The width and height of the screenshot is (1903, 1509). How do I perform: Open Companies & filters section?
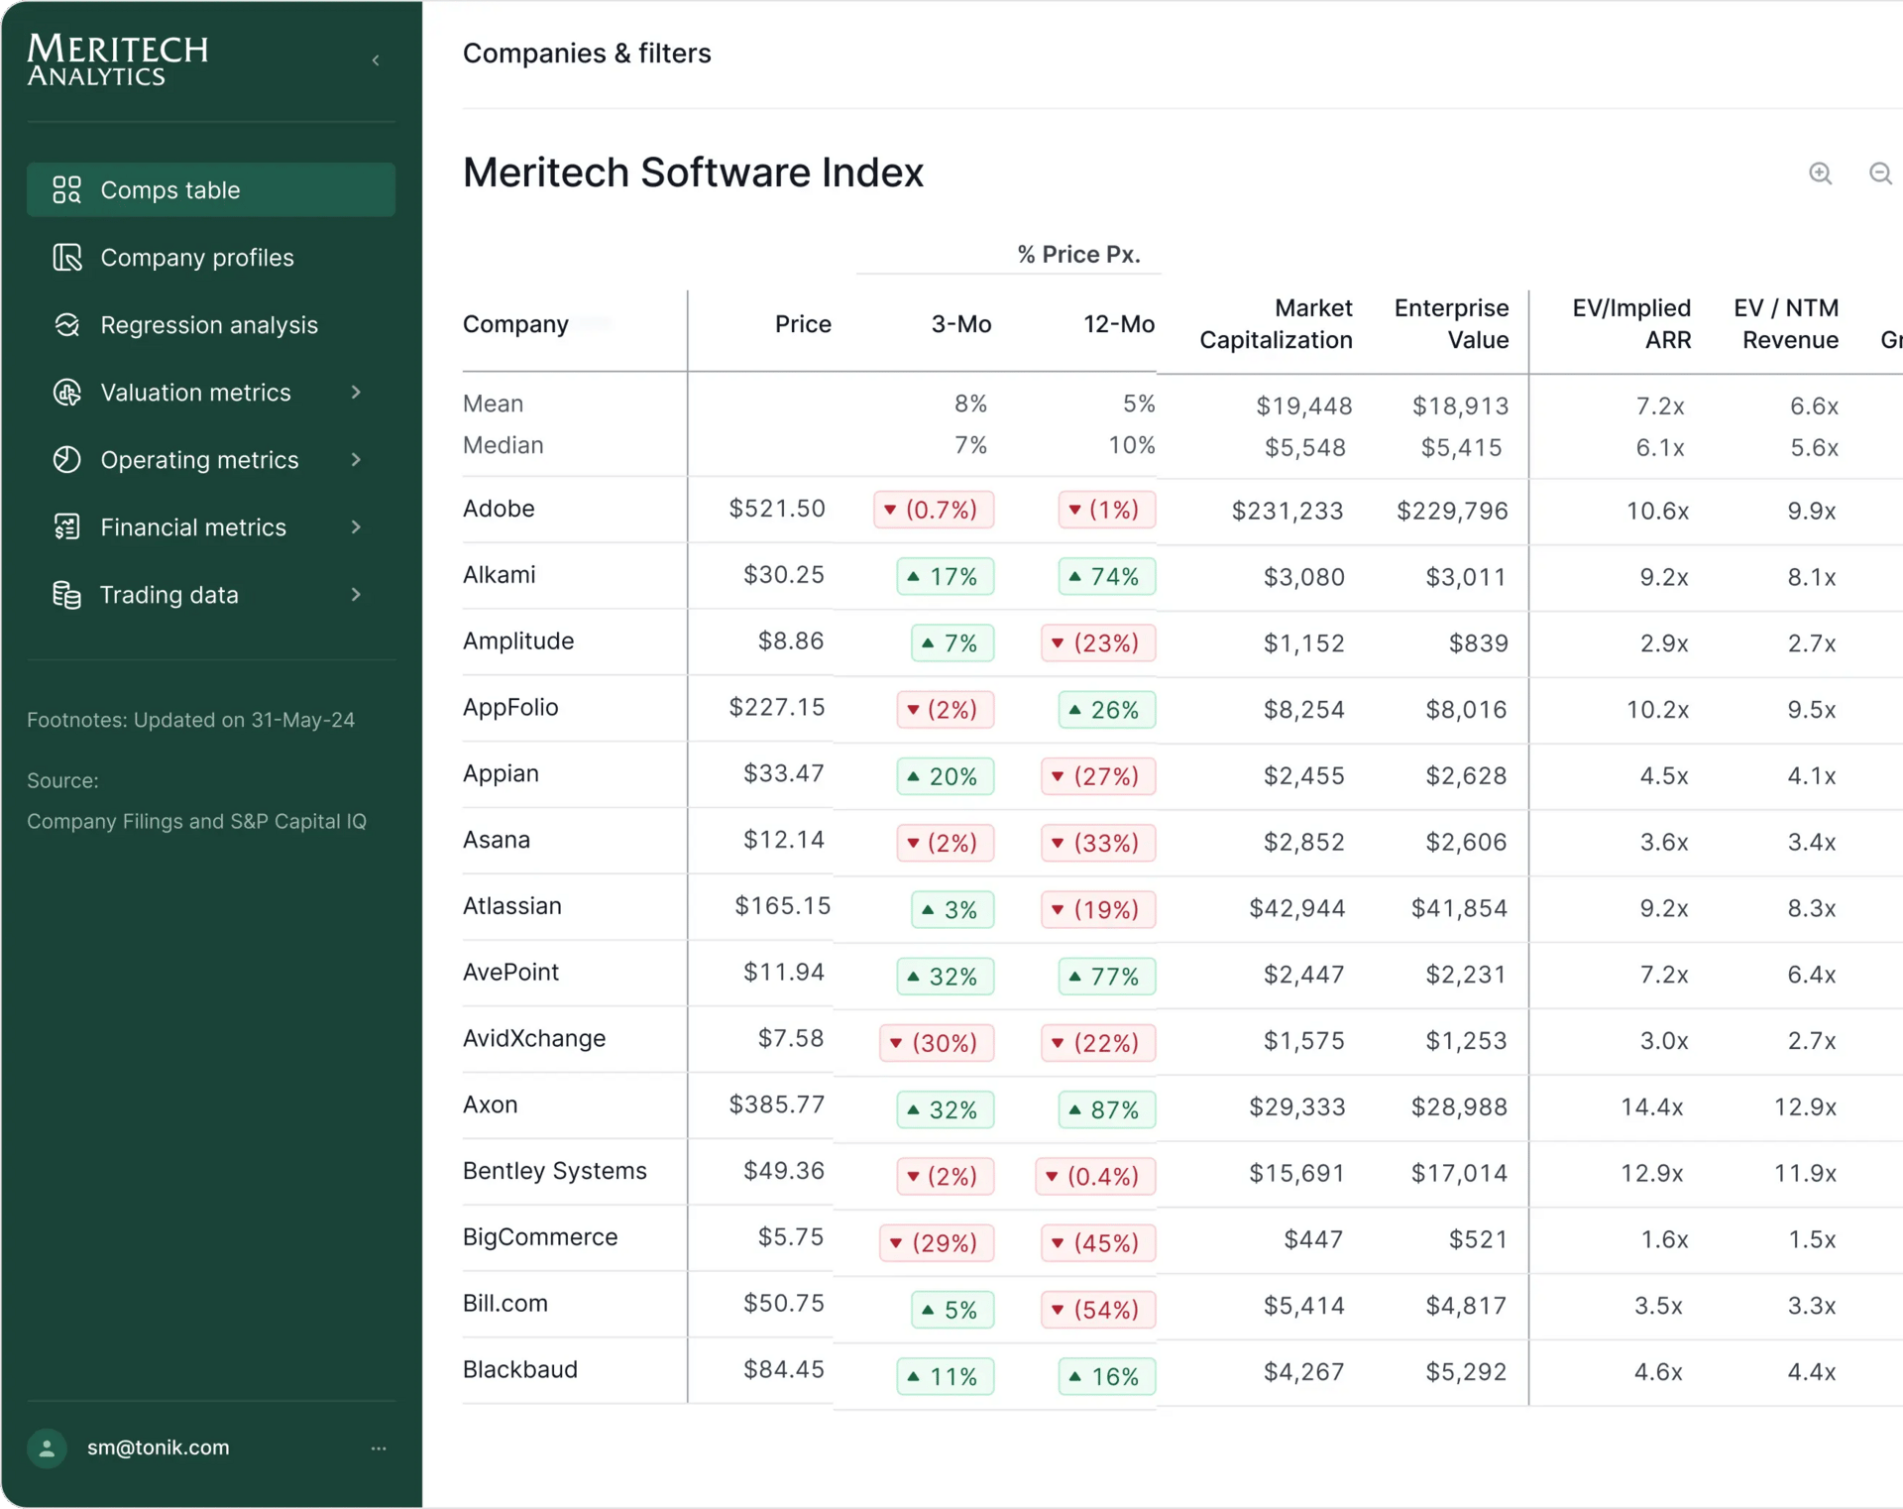click(x=587, y=54)
